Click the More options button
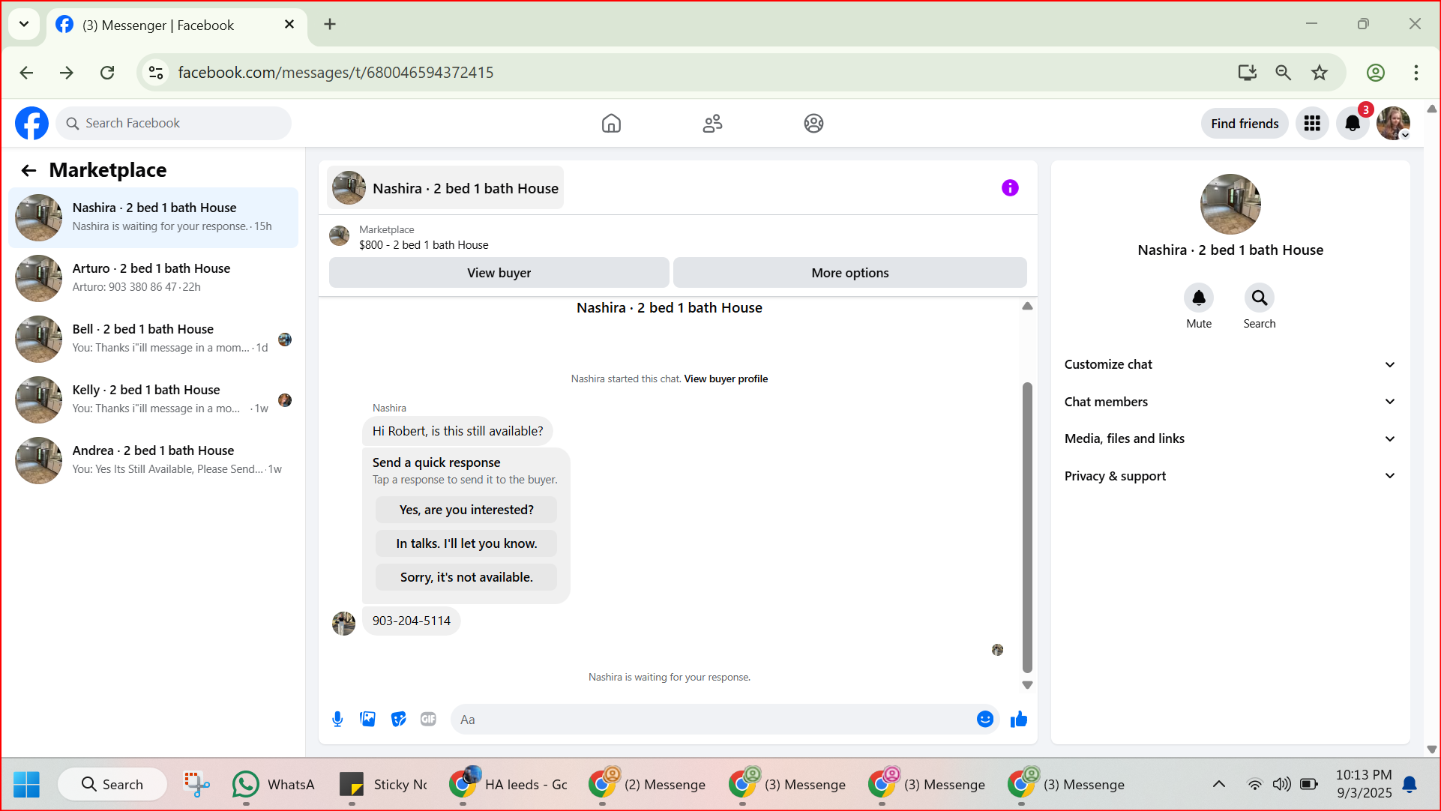Image resolution: width=1441 pixels, height=811 pixels. (x=850, y=273)
